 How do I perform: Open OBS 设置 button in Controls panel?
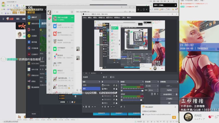click(x=169, y=103)
